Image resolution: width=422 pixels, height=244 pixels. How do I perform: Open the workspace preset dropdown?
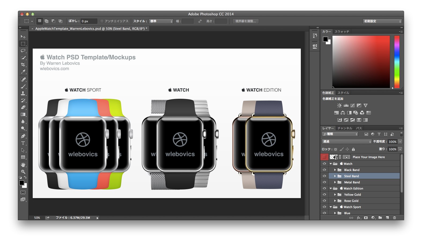(382, 21)
